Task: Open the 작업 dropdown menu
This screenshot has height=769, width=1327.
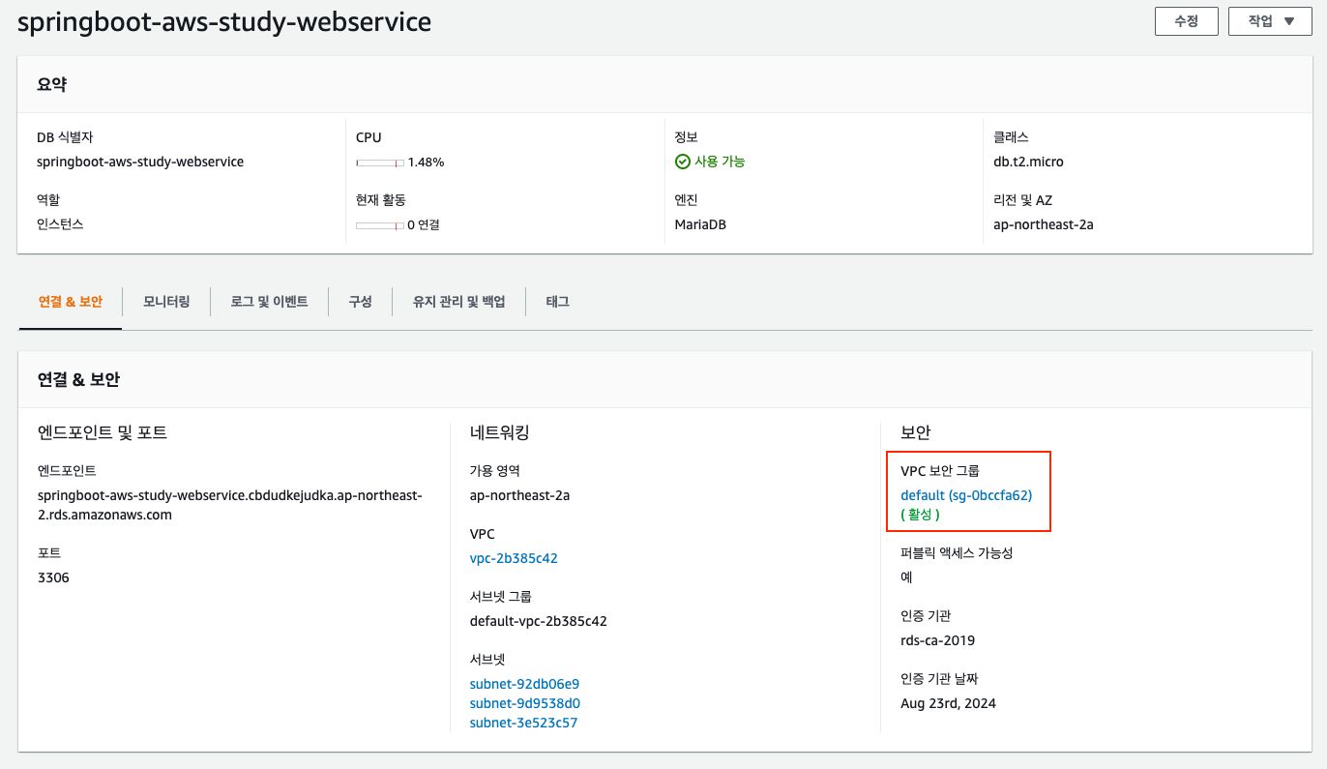Action: (x=1270, y=21)
